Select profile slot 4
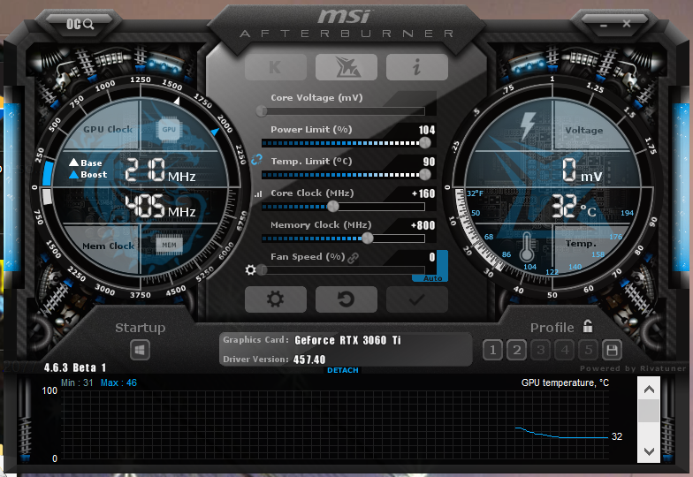Screen dimensions: 693x477 564,350
